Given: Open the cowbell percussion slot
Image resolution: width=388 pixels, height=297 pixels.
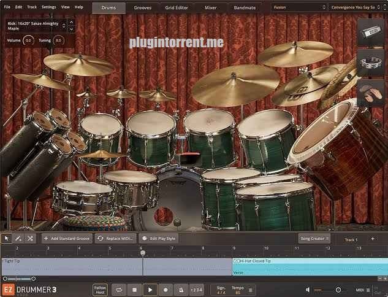Looking at the screenshot, I should (x=370, y=32).
